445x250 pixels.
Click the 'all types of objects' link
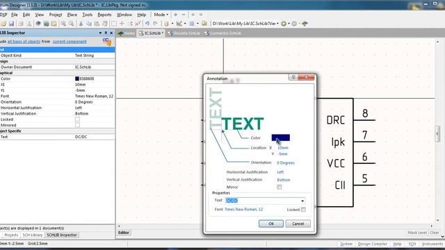[24, 42]
